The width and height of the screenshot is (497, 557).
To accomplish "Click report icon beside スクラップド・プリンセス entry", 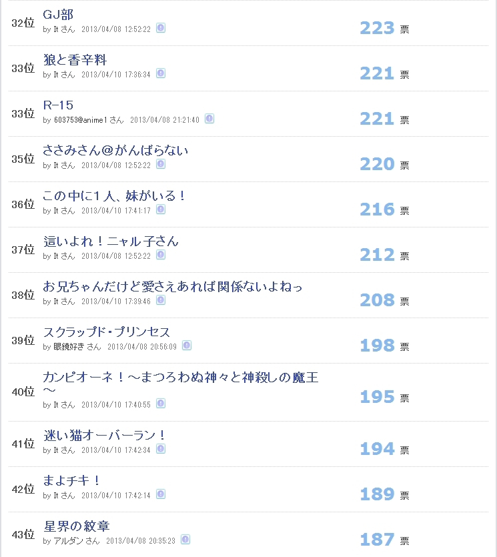I will coord(187,346).
